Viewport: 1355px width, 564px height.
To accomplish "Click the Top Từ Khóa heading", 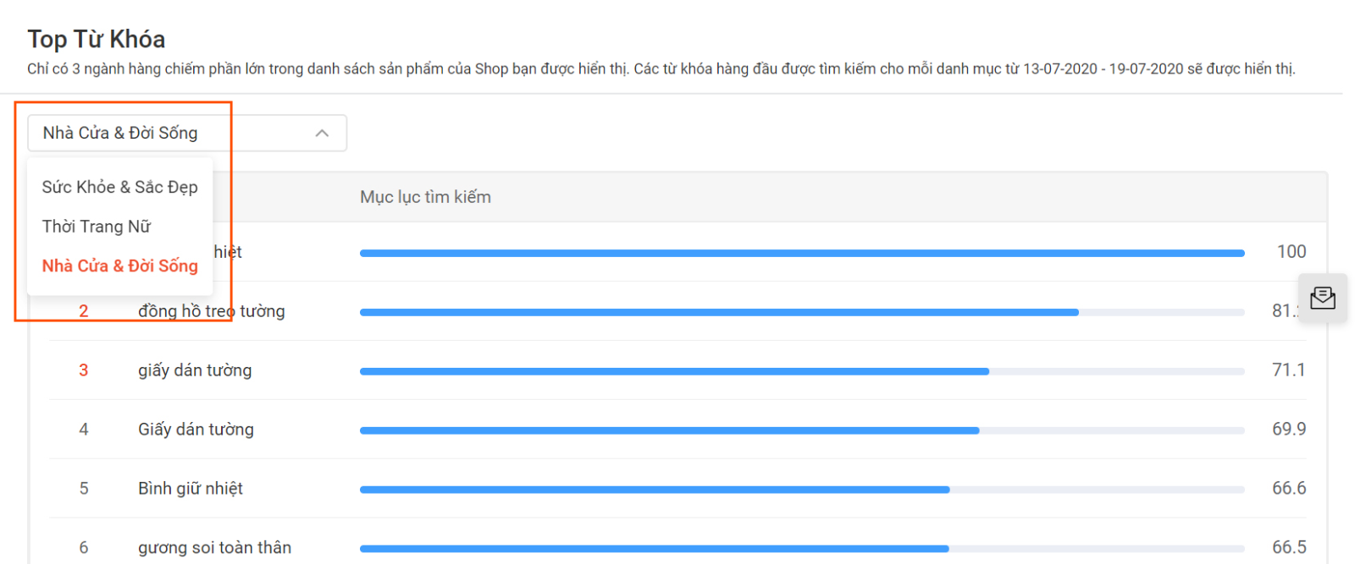I will click(x=97, y=39).
